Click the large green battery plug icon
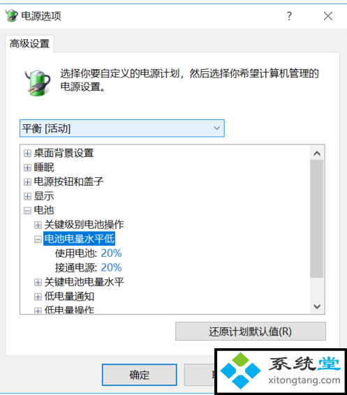This screenshot has width=347, height=395. point(37,83)
